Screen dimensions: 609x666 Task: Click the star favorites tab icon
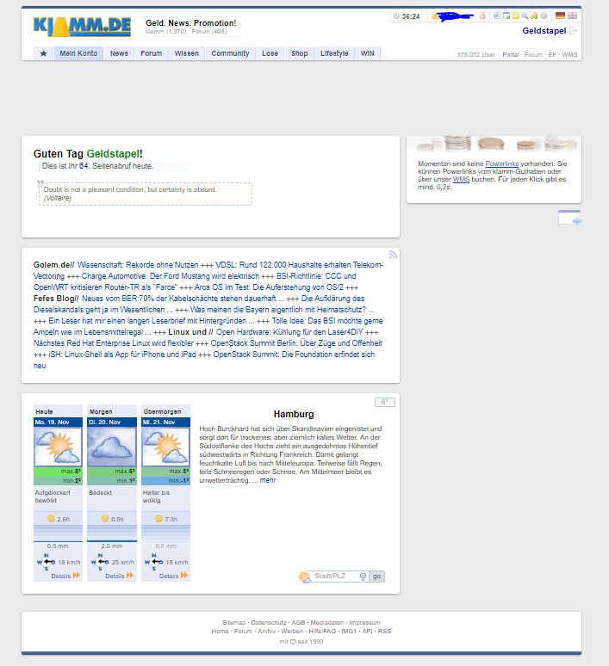tap(44, 53)
